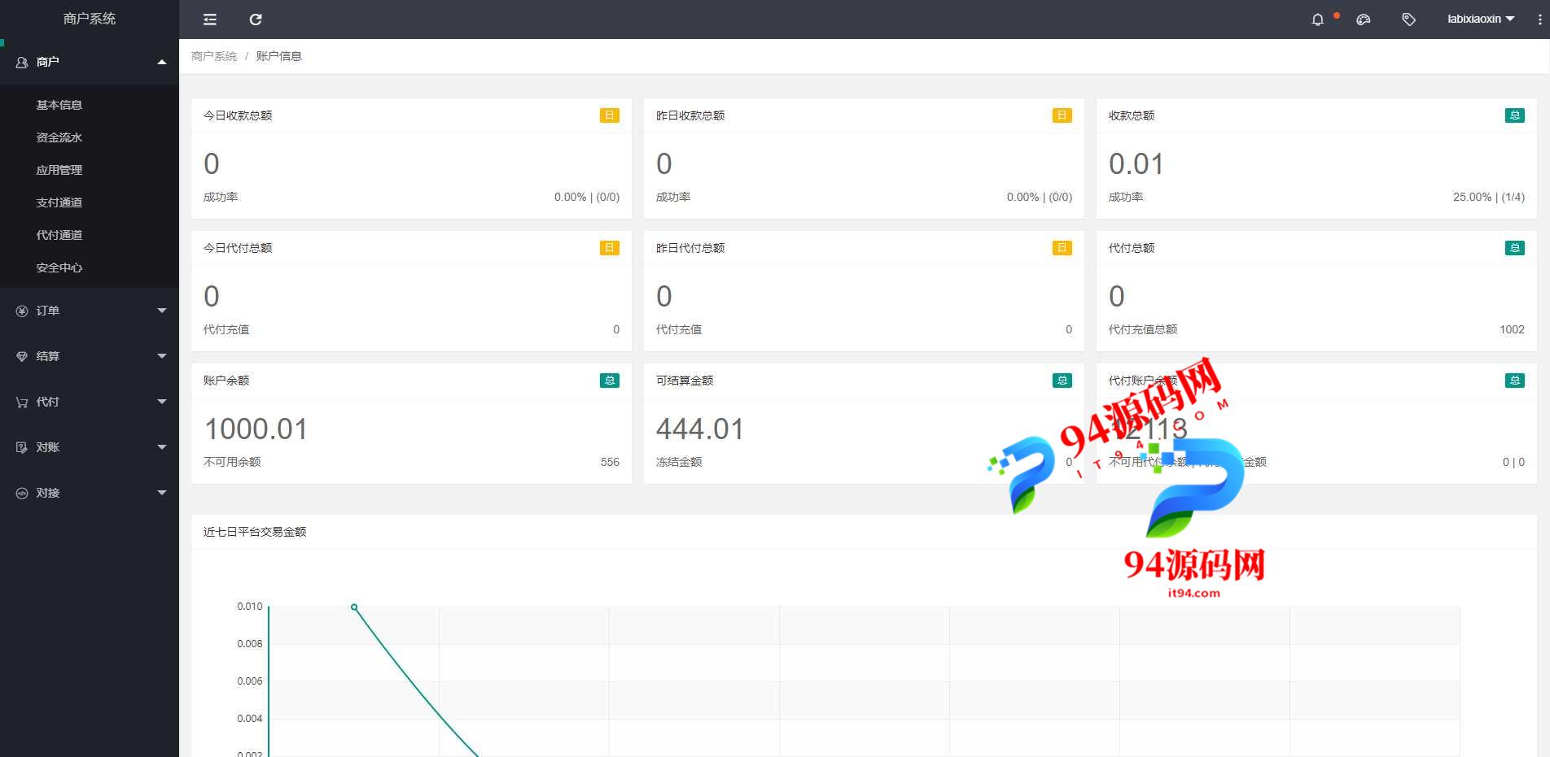Expand the 订单 menu arrow
Image resolution: width=1550 pixels, height=757 pixels.
[162, 311]
